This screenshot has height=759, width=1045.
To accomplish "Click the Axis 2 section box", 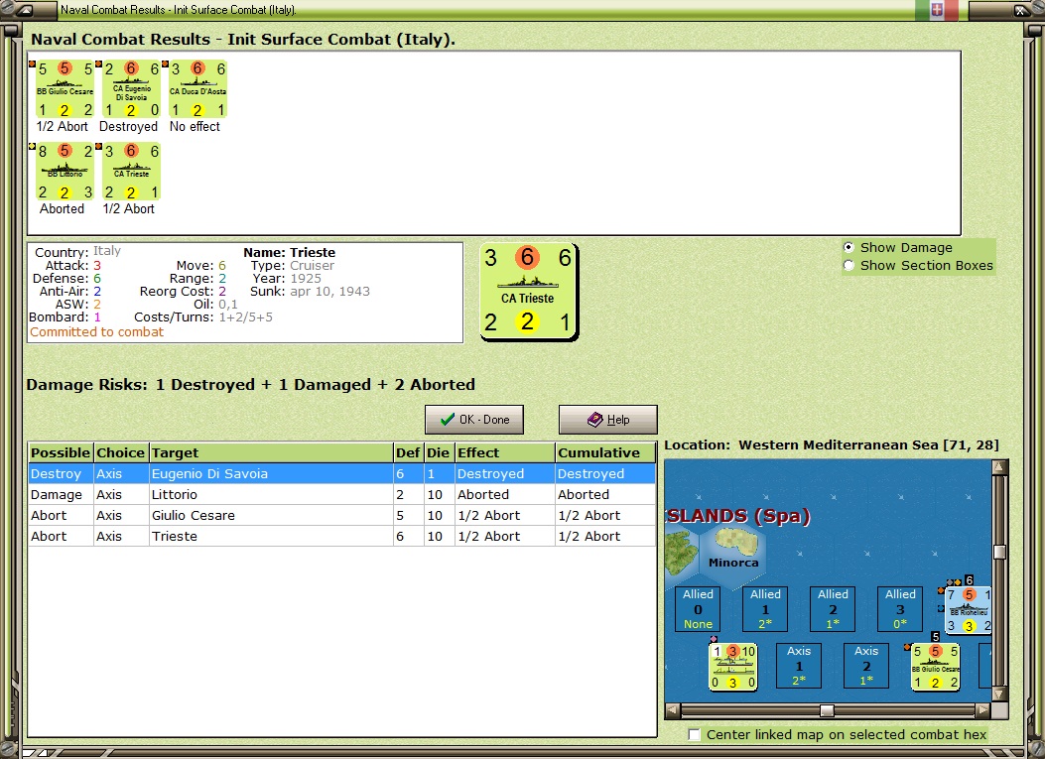I will 866,666.
